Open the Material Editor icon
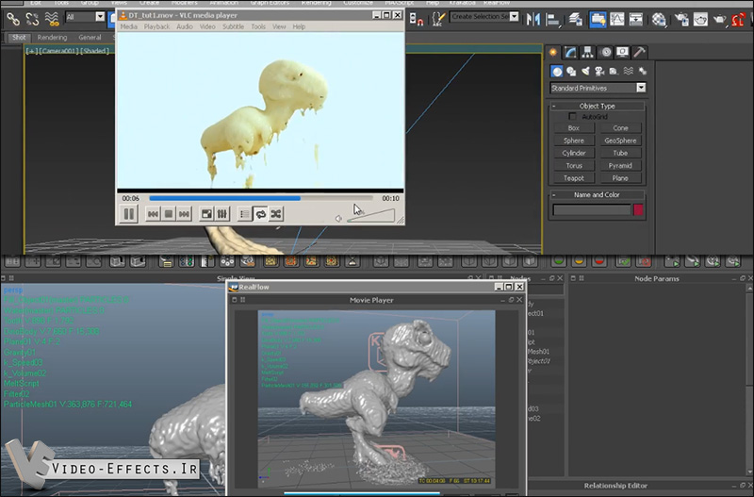 point(659,19)
